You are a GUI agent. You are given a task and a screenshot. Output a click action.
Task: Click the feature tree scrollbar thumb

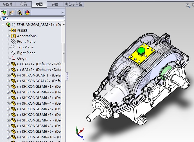pos(64,53)
